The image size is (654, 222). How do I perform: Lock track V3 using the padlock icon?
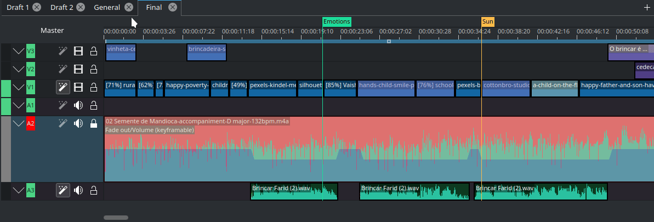pyautogui.click(x=94, y=52)
